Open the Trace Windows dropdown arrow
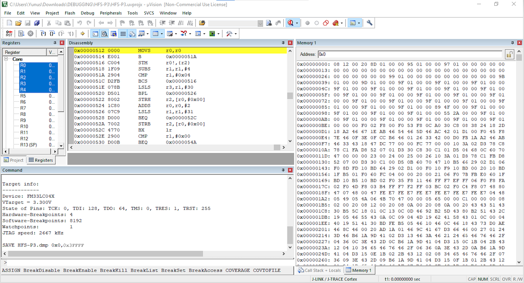Viewport: 524px width, 283px height. (x=204, y=34)
